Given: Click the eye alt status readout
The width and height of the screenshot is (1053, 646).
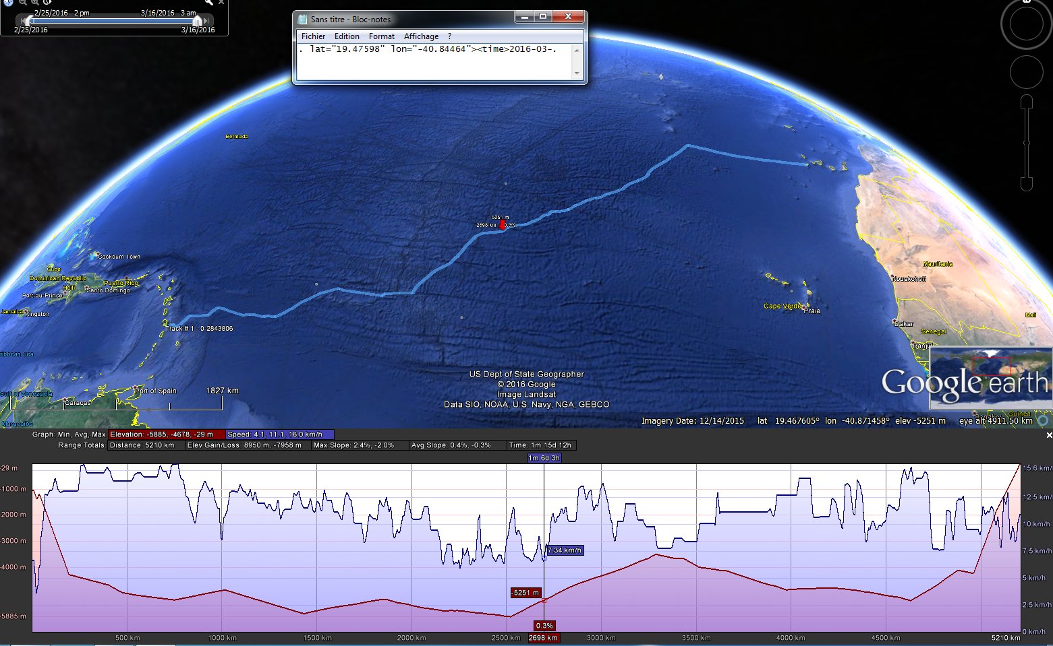Looking at the screenshot, I should [996, 421].
